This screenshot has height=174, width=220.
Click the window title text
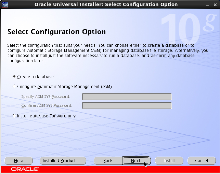[x=106, y=4]
